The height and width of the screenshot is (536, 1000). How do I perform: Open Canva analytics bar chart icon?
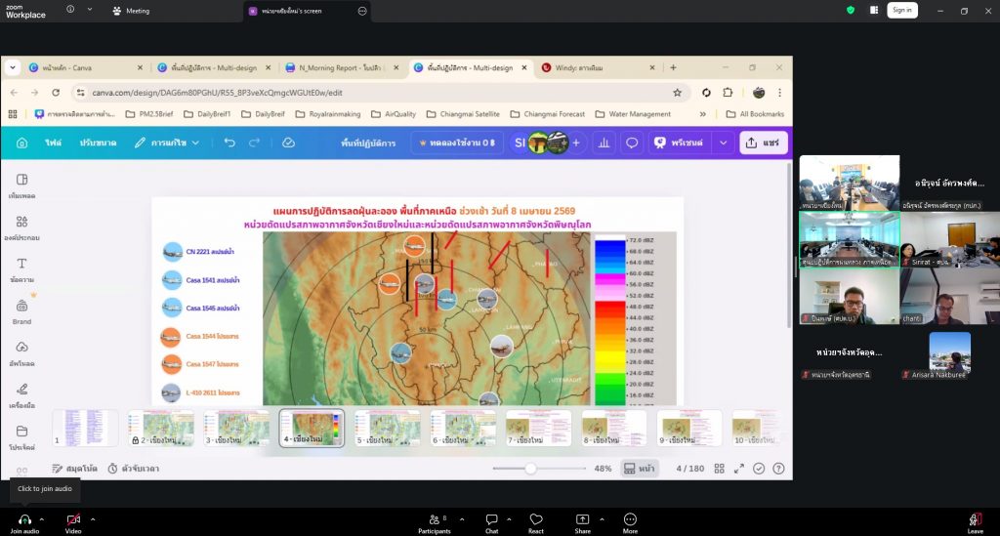604,143
